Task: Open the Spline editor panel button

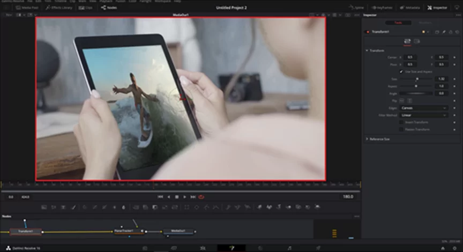Action: (356, 8)
